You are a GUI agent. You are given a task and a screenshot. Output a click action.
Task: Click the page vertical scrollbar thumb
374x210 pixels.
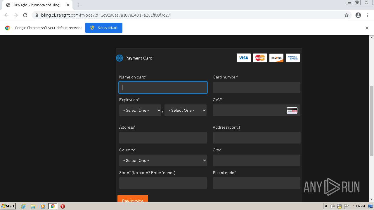372,121
